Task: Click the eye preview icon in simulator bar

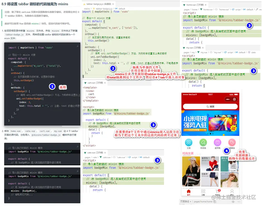Action: 233,202
